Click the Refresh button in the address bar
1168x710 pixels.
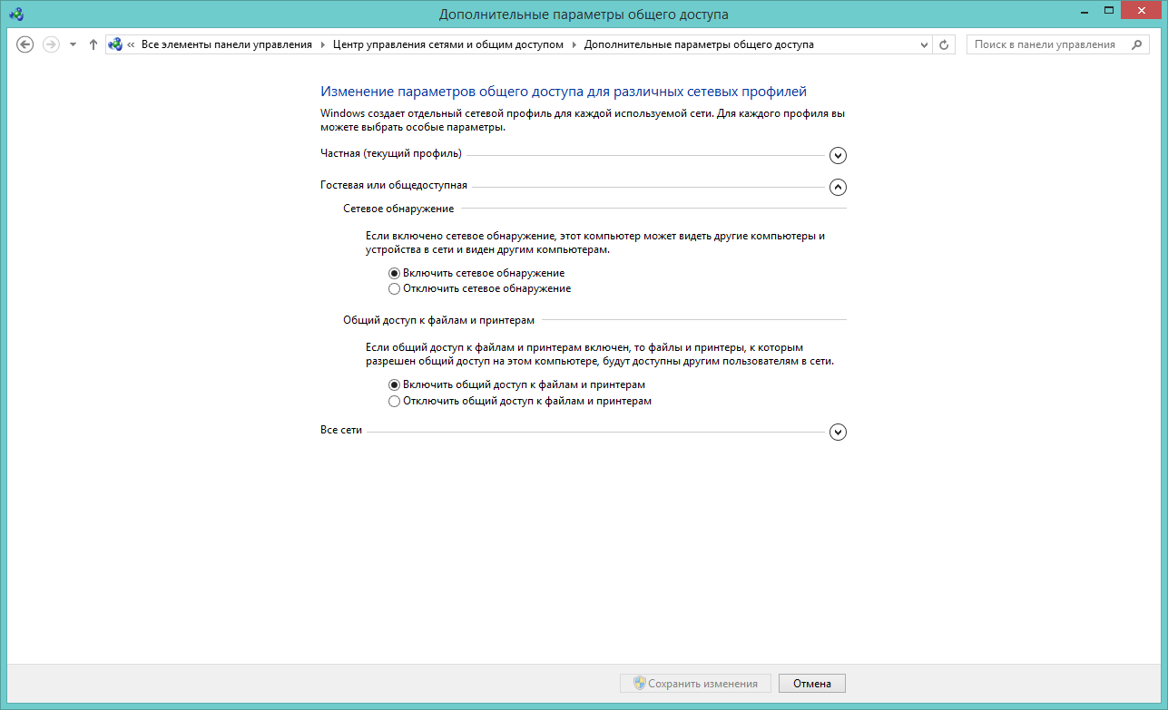click(x=944, y=44)
